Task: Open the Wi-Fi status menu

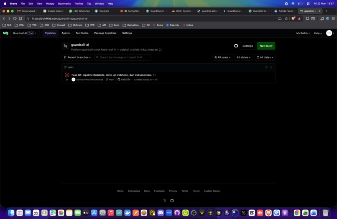Action: 293,4
